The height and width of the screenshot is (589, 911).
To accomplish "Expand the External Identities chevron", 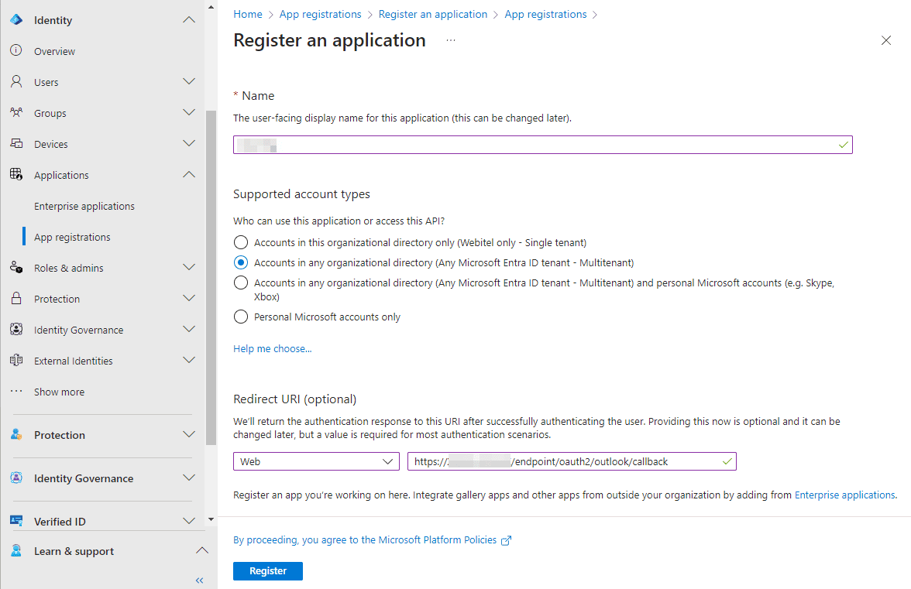I will (189, 361).
